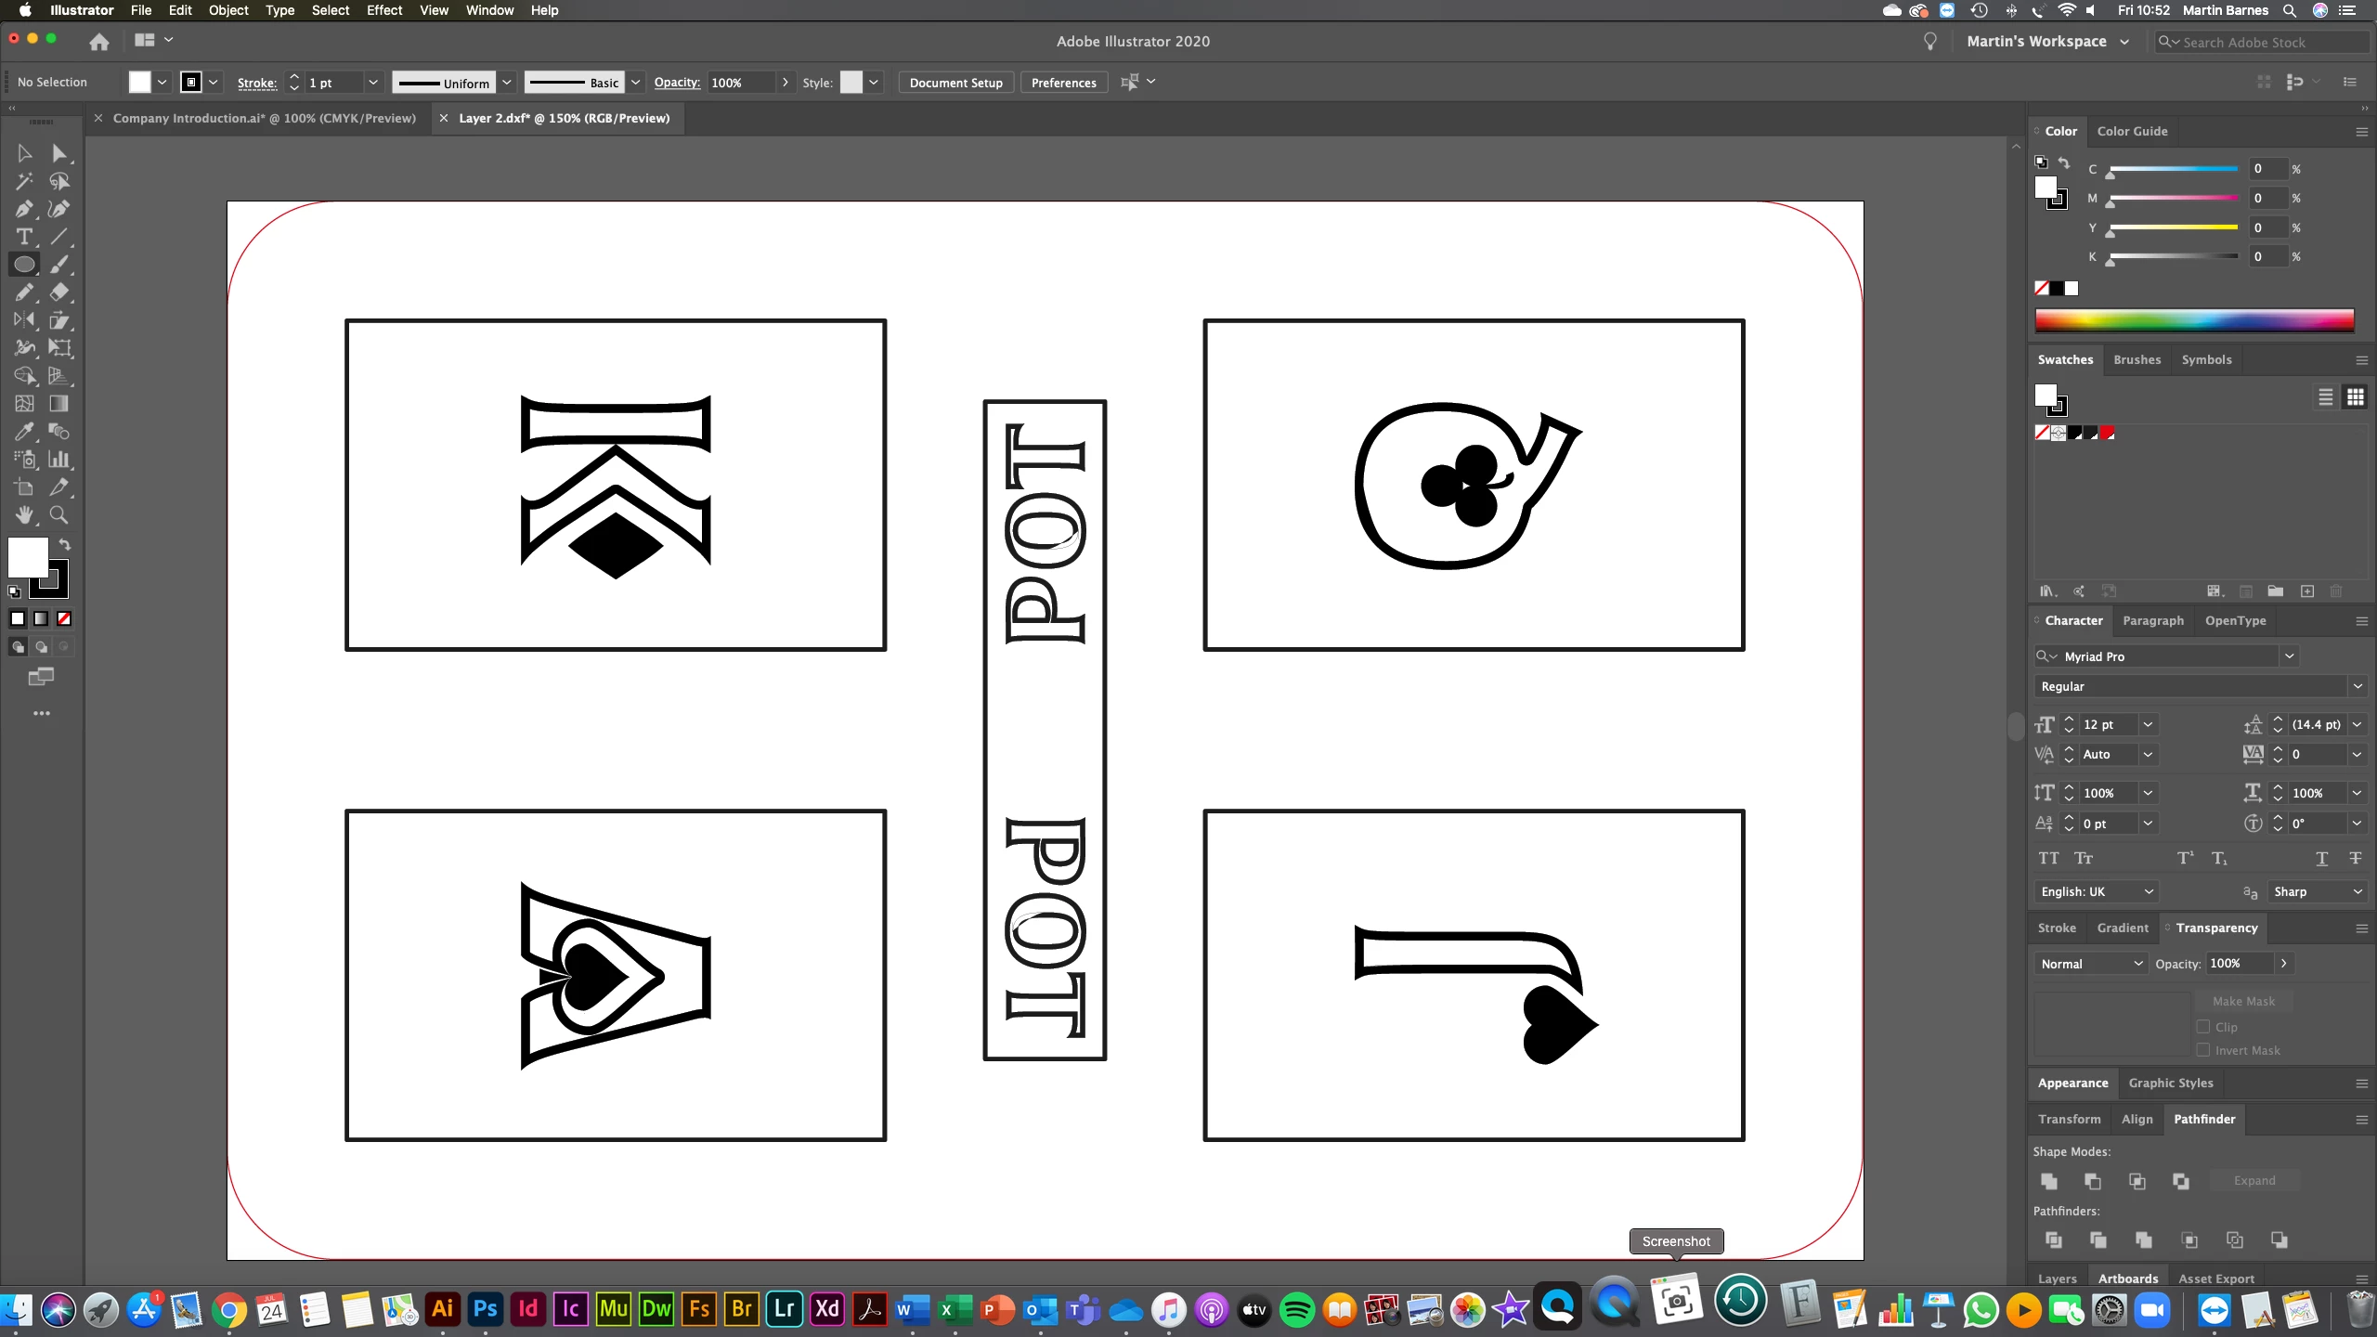Select the Eyedropper tool
The width and height of the screenshot is (2377, 1337).
tap(24, 432)
